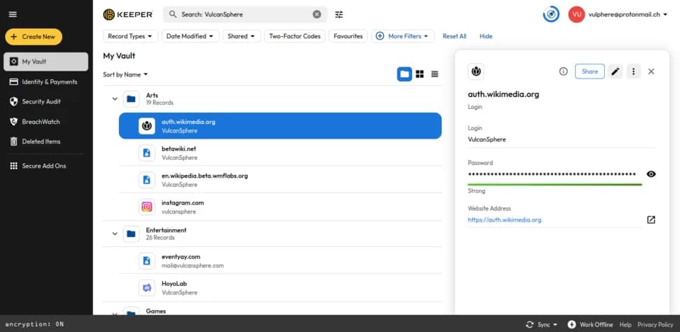This screenshot has width=680, height=332.
Task: Click the Create New button
Action: [34, 37]
